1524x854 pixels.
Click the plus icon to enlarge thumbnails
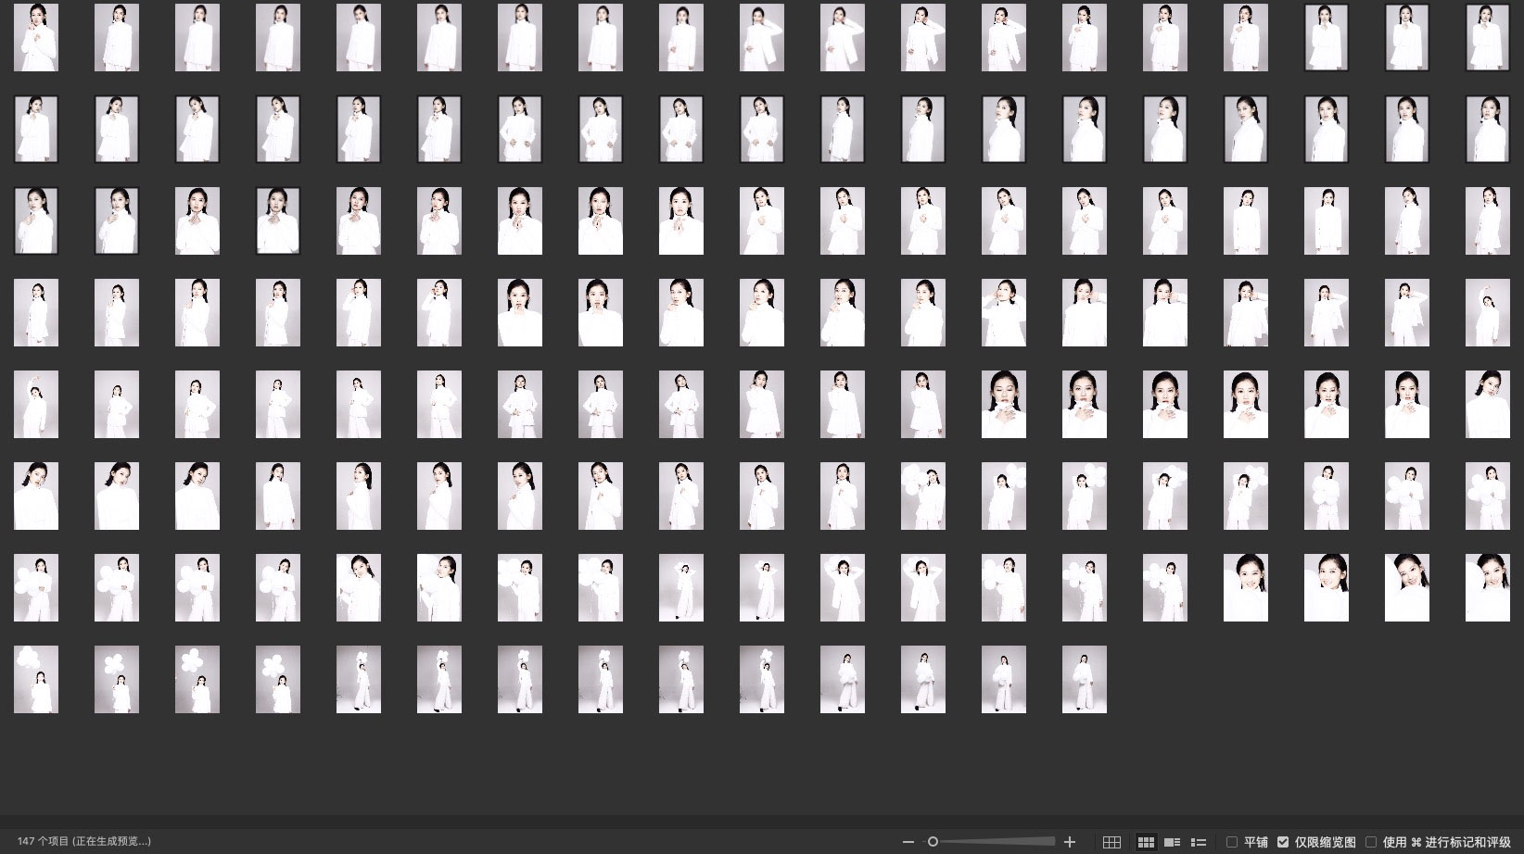click(x=1070, y=842)
